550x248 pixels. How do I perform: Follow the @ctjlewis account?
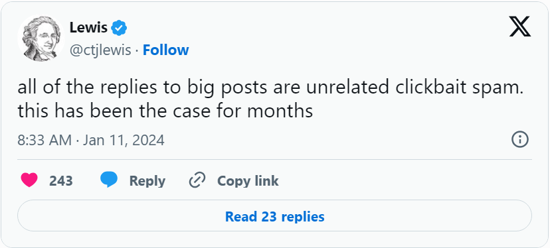click(166, 50)
